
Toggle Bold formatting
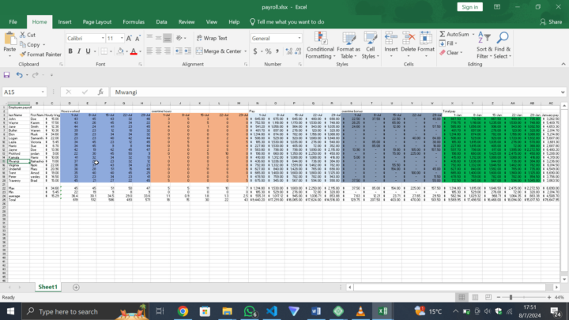pyautogui.click(x=69, y=51)
